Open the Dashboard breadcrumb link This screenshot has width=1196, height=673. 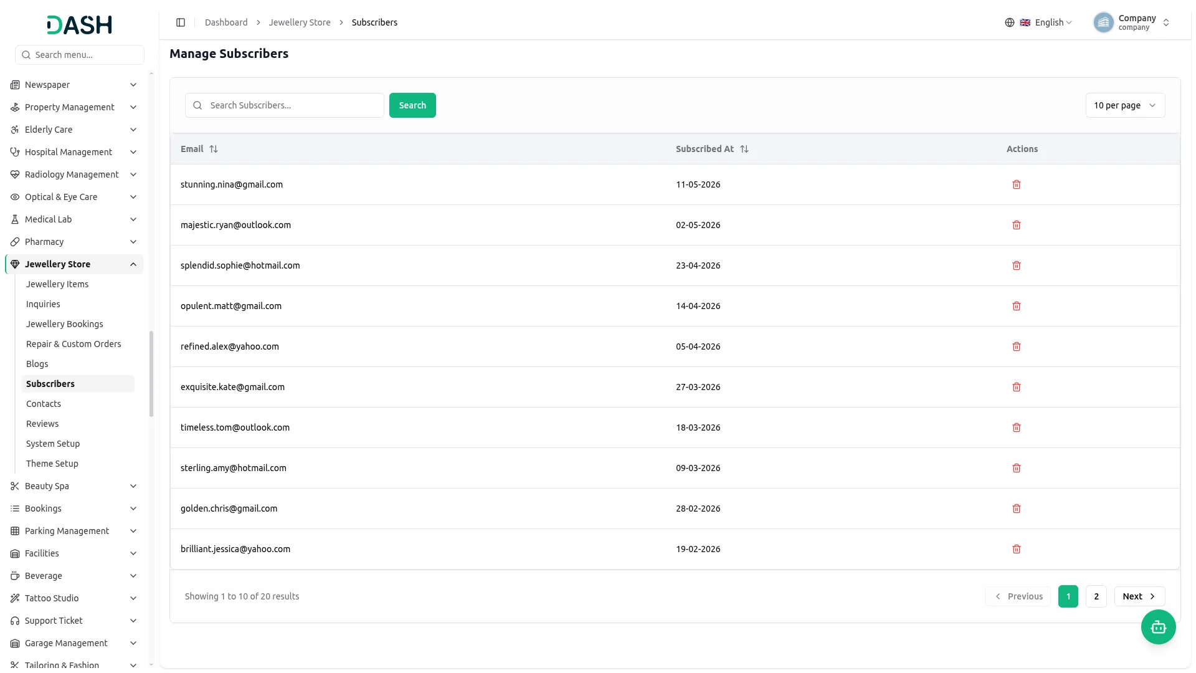[226, 22]
